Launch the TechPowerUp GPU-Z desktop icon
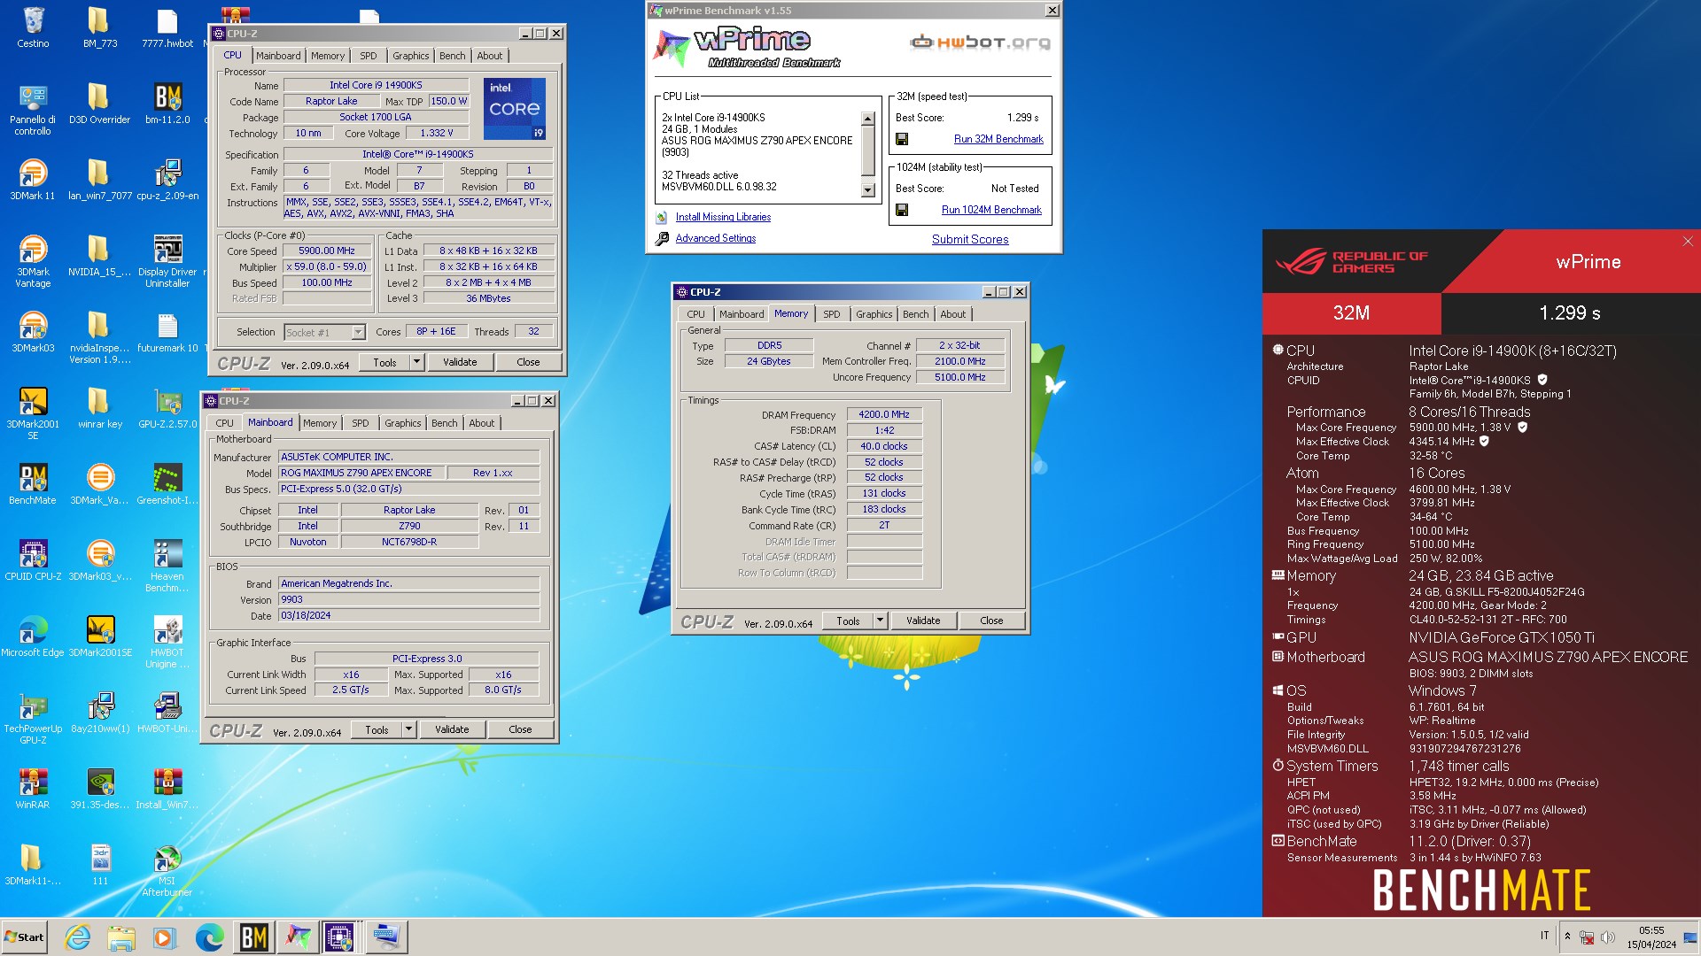The height and width of the screenshot is (956, 1701). click(33, 719)
